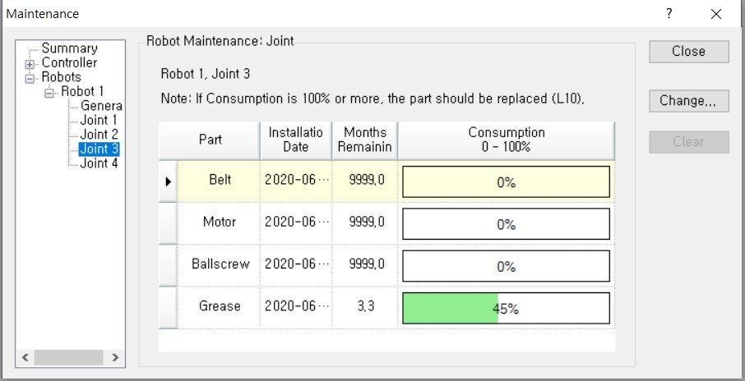The height and width of the screenshot is (381, 745).
Task: Click the help question mark button
Action: click(669, 14)
